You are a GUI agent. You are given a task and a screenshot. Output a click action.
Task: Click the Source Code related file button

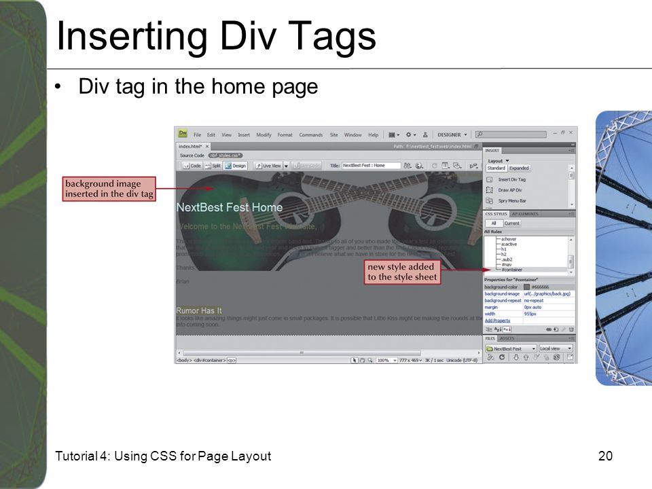point(192,156)
